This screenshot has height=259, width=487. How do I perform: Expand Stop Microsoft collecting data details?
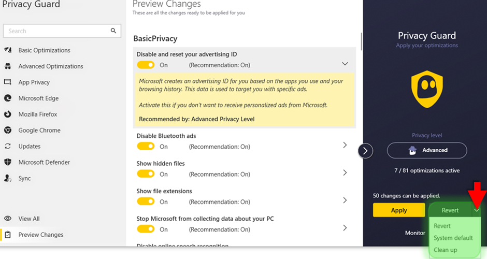(x=345, y=228)
